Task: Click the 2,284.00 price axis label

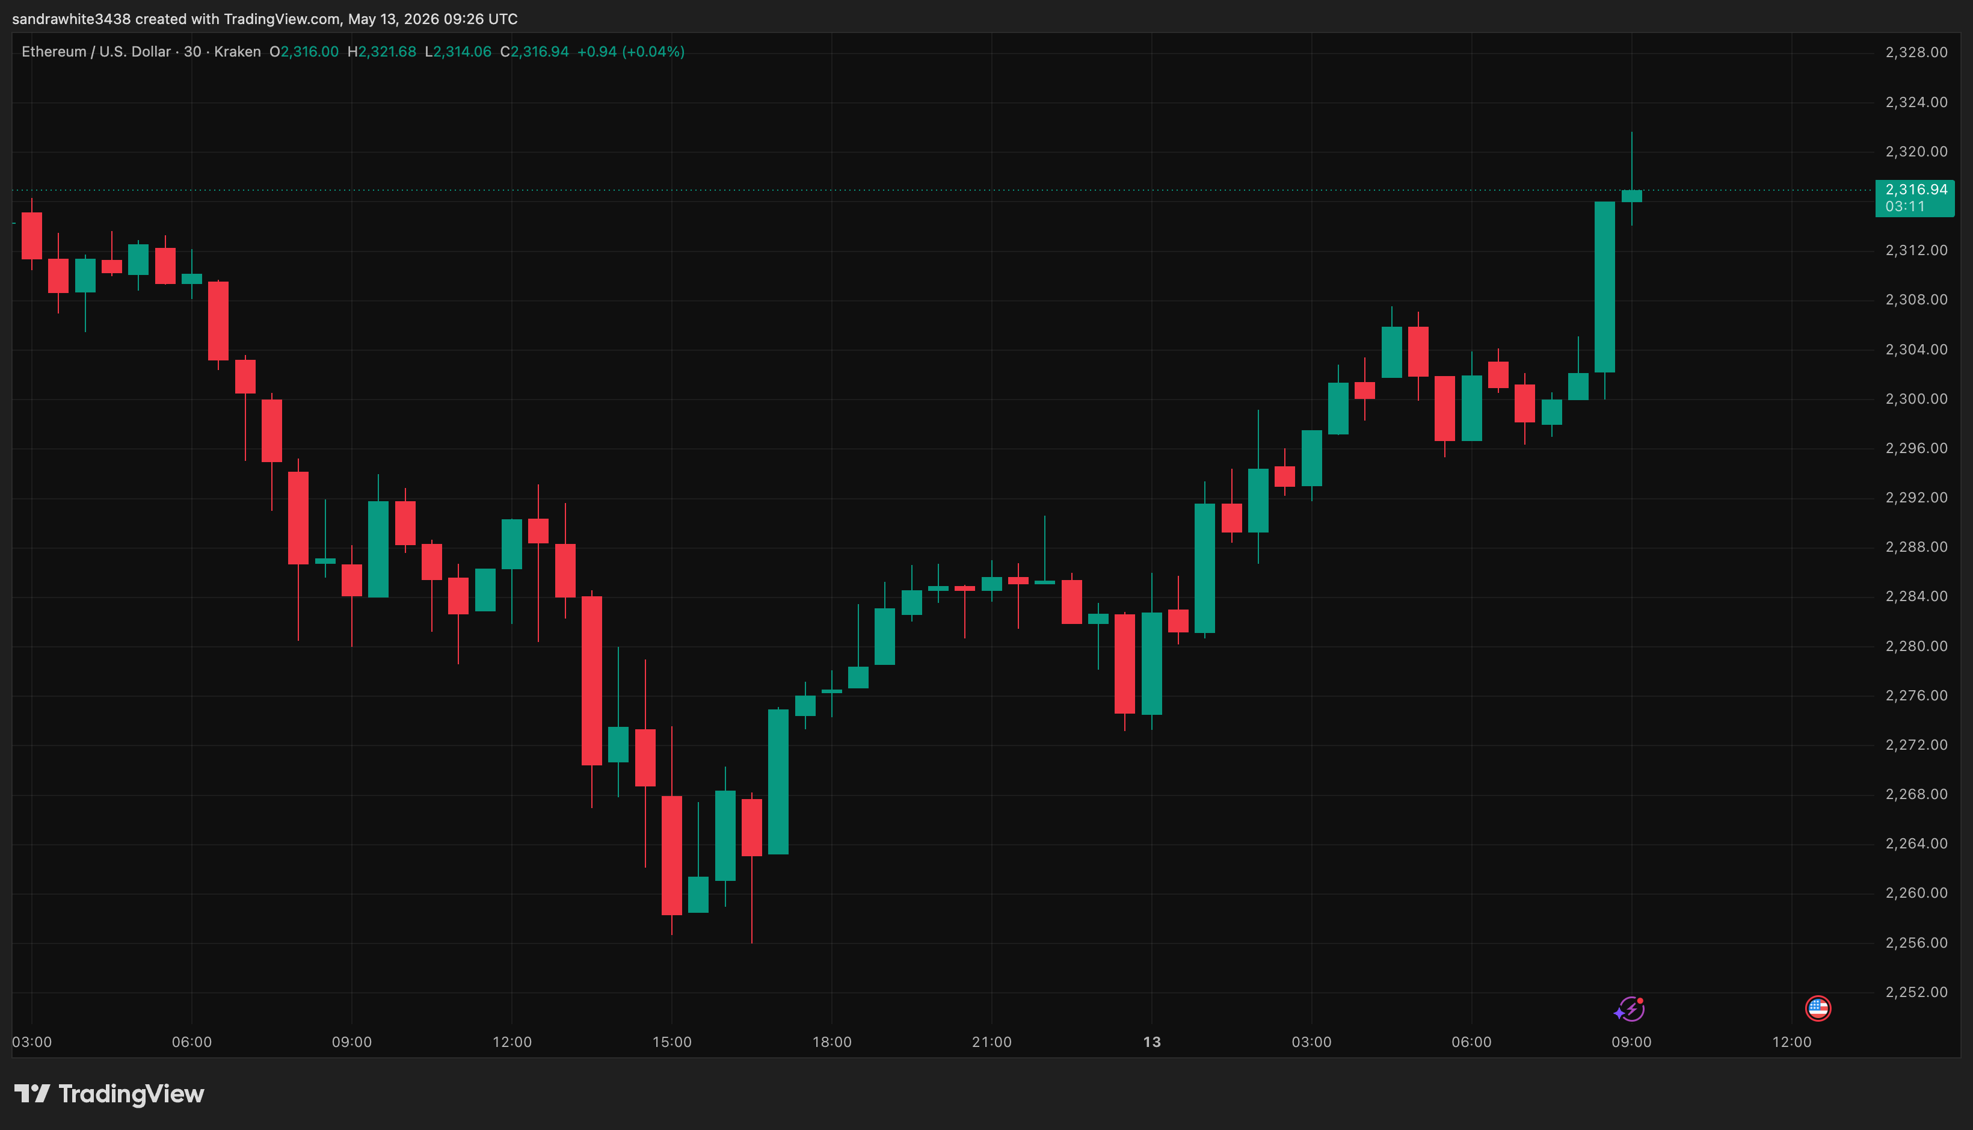Action: tap(1916, 596)
